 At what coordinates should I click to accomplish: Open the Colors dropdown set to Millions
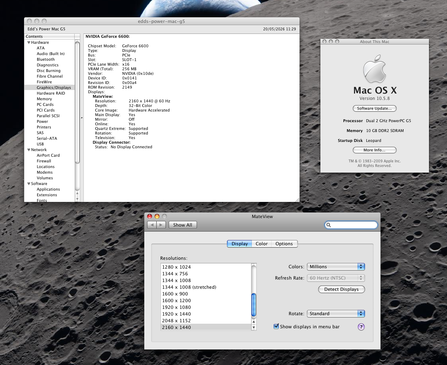pos(336,267)
